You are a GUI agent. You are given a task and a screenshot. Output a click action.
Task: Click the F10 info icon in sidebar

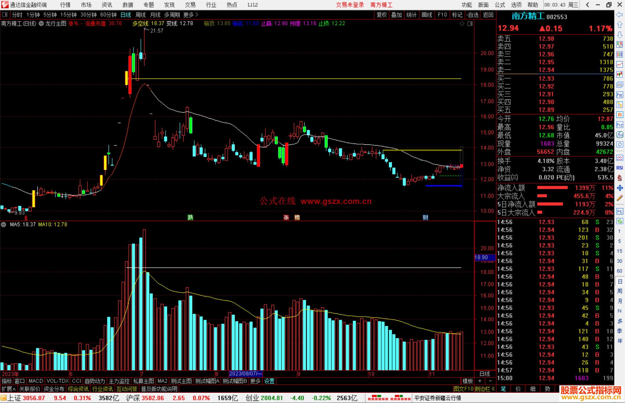[x=620, y=95]
